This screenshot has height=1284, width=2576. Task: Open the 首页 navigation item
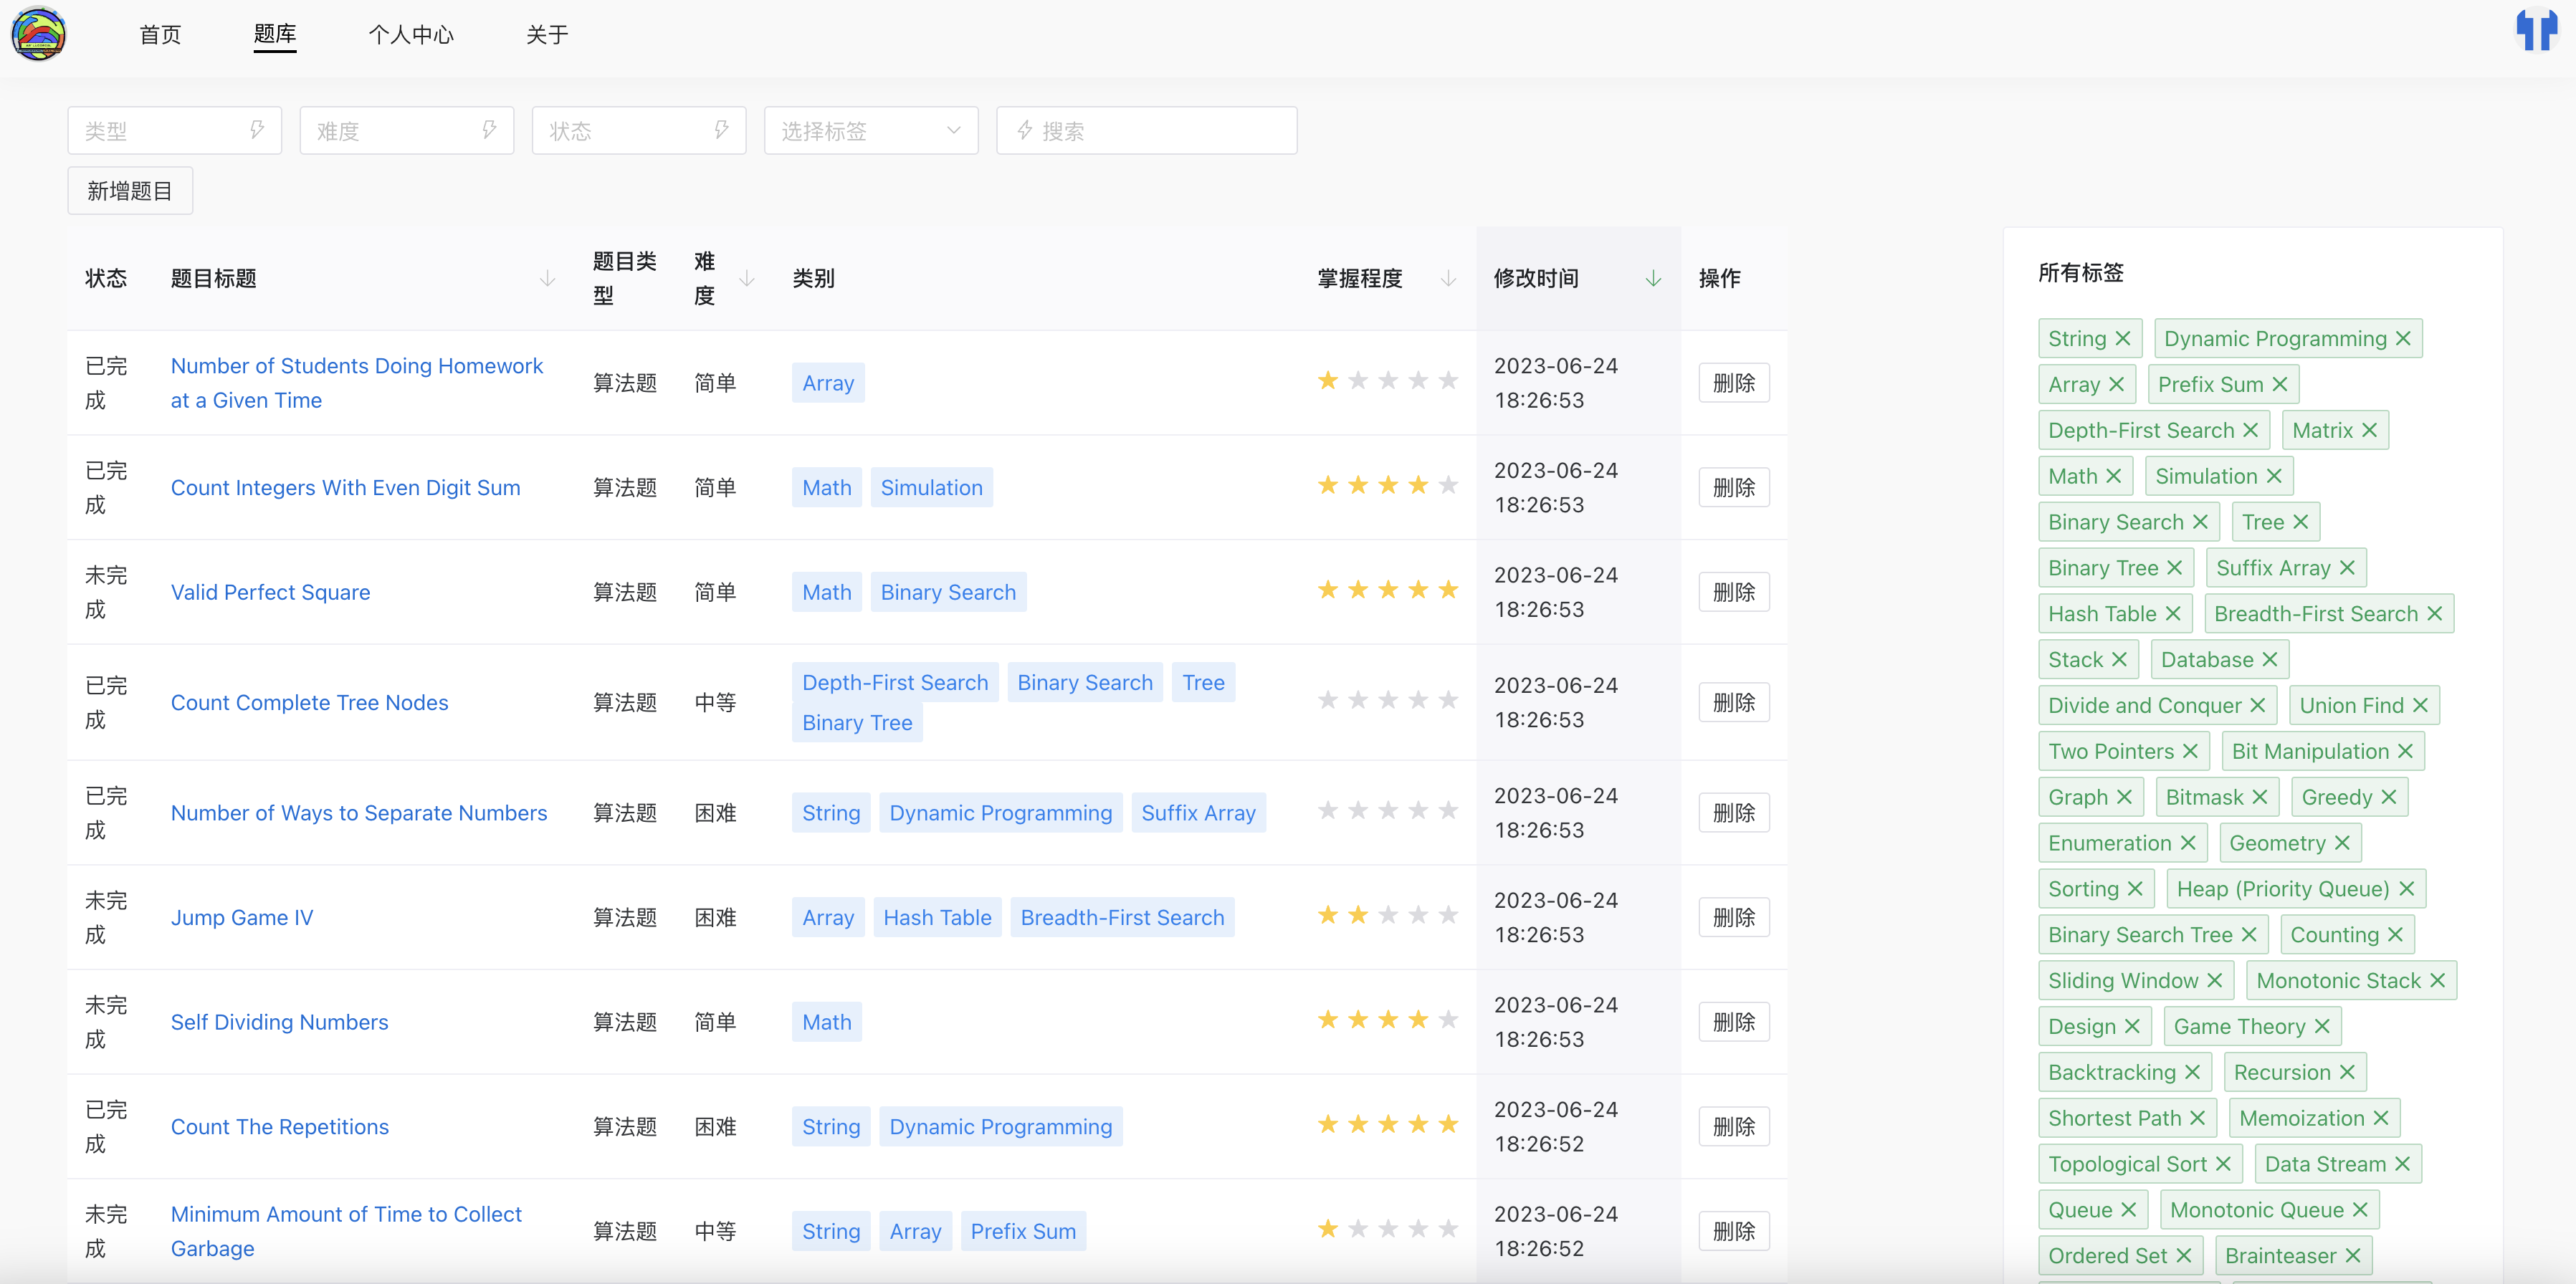(x=160, y=35)
